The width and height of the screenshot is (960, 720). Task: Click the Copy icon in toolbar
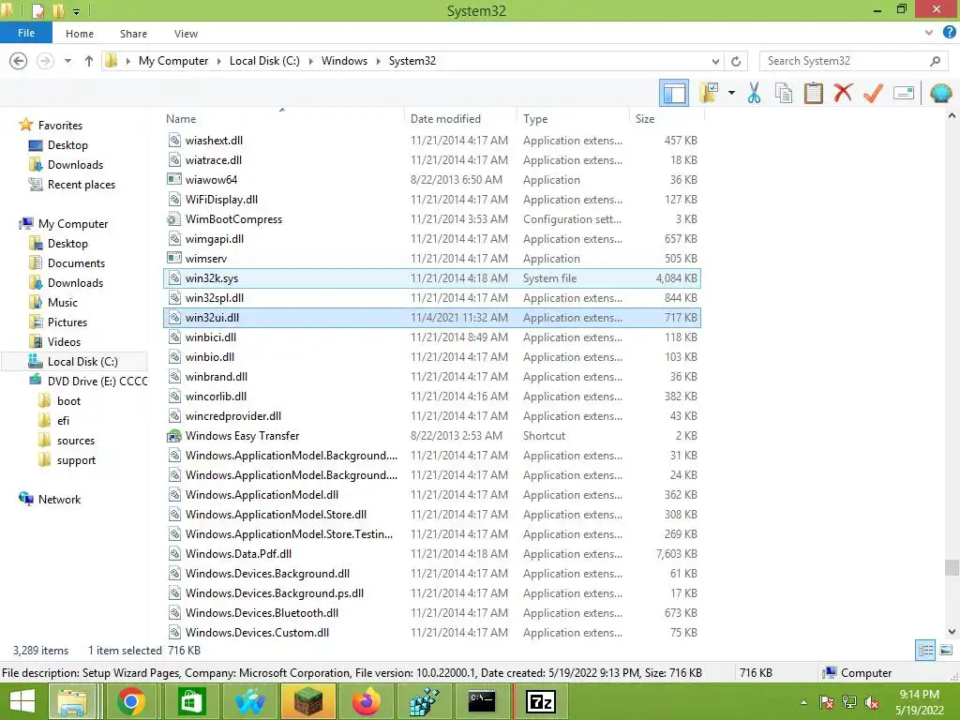[x=784, y=94]
